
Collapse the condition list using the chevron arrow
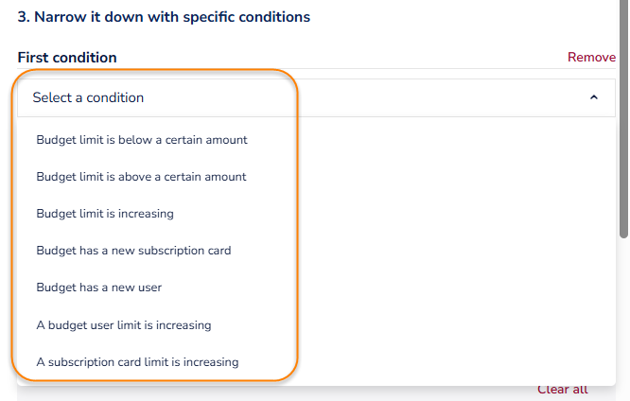click(x=594, y=97)
